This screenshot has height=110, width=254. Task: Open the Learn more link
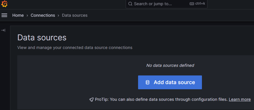click(x=240, y=99)
